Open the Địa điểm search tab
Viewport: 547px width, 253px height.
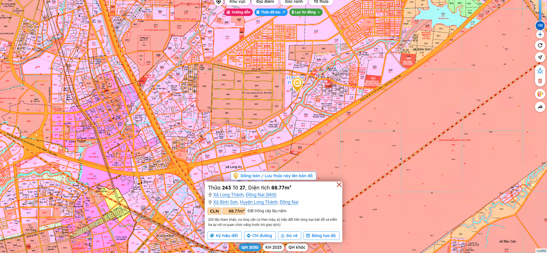pyautogui.click(x=265, y=2)
